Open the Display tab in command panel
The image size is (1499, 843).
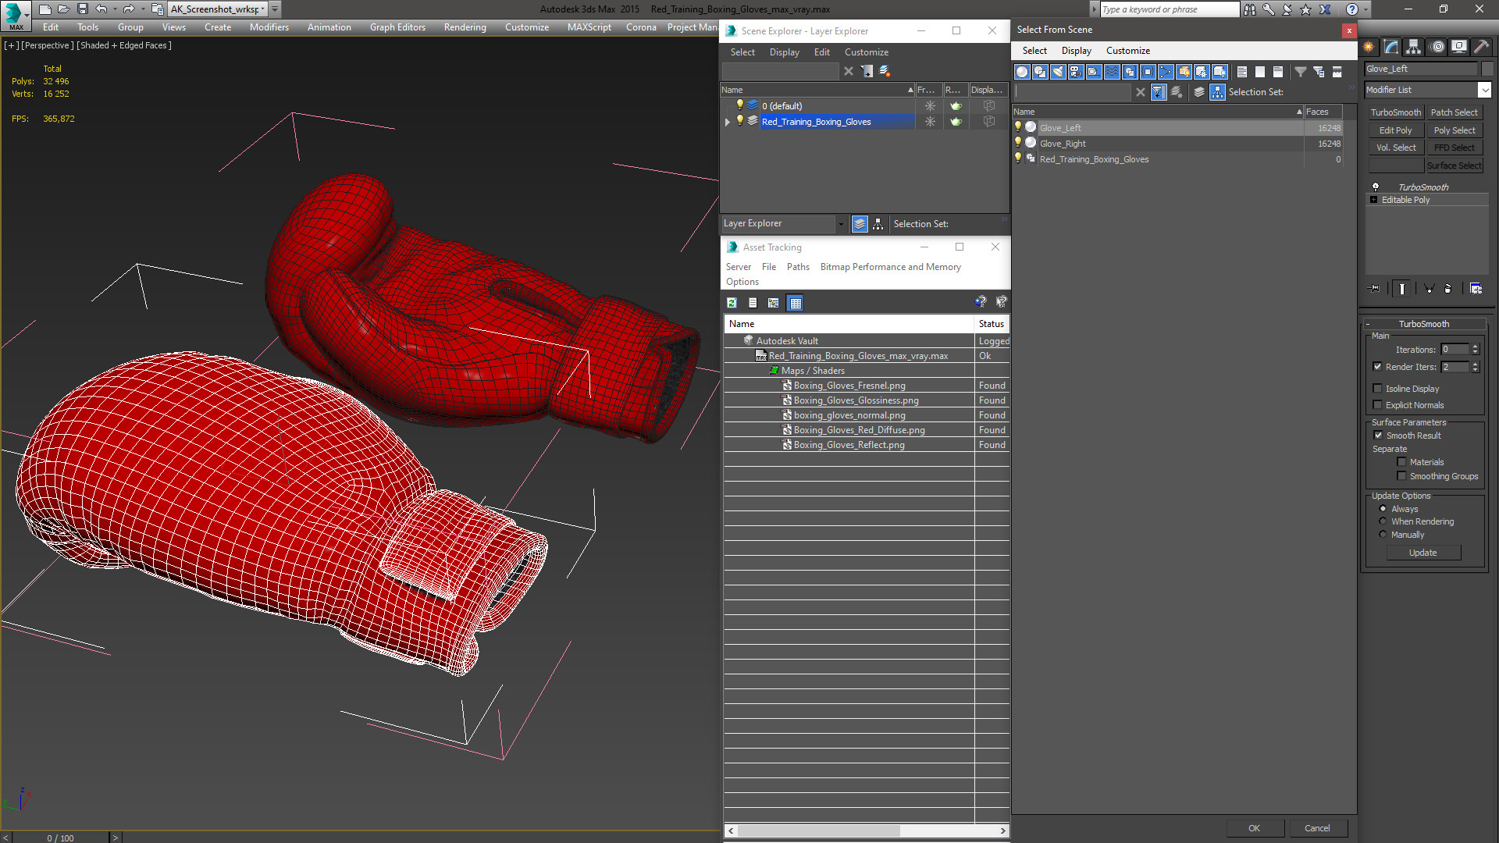click(1459, 47)
